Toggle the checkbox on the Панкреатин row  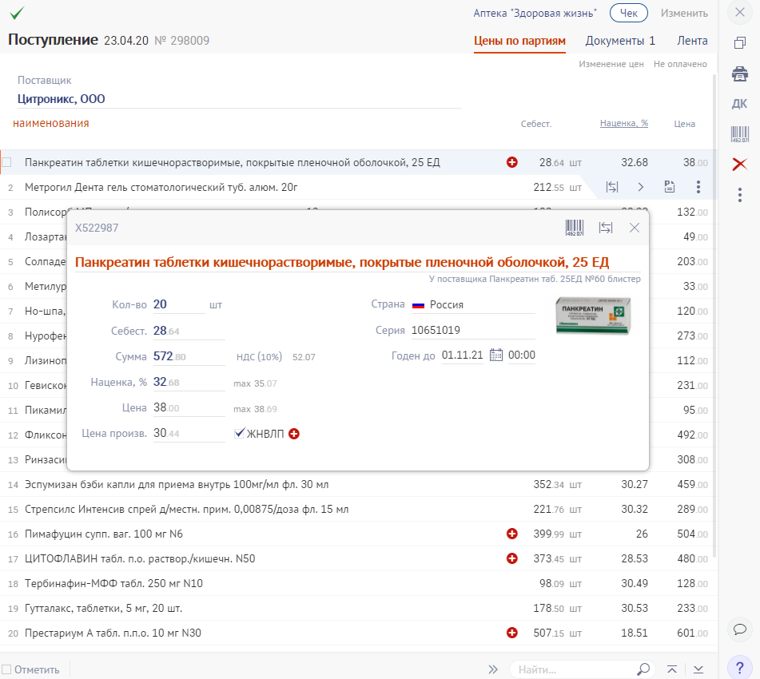(x=7, y=163)
